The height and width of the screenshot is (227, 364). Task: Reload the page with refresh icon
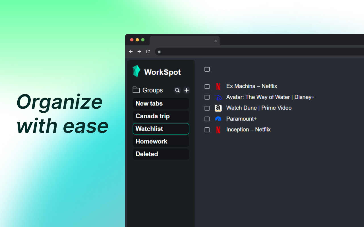coord(148,51)
